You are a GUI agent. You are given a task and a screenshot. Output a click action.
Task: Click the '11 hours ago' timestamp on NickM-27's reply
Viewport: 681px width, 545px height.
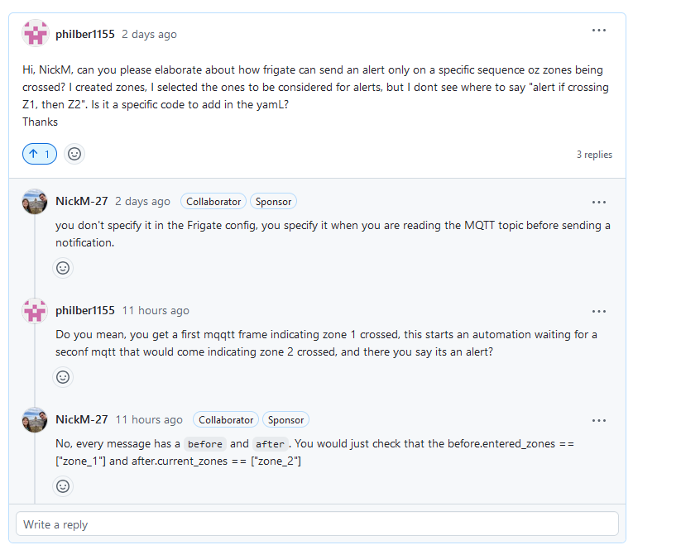click(x=149, y=419)
